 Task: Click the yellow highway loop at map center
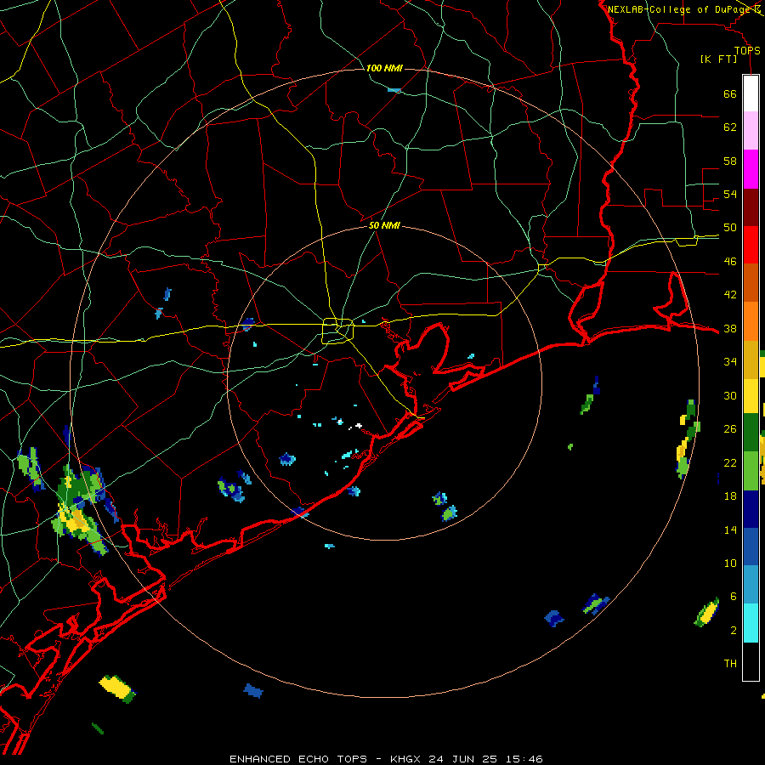[x=337, y=331]
